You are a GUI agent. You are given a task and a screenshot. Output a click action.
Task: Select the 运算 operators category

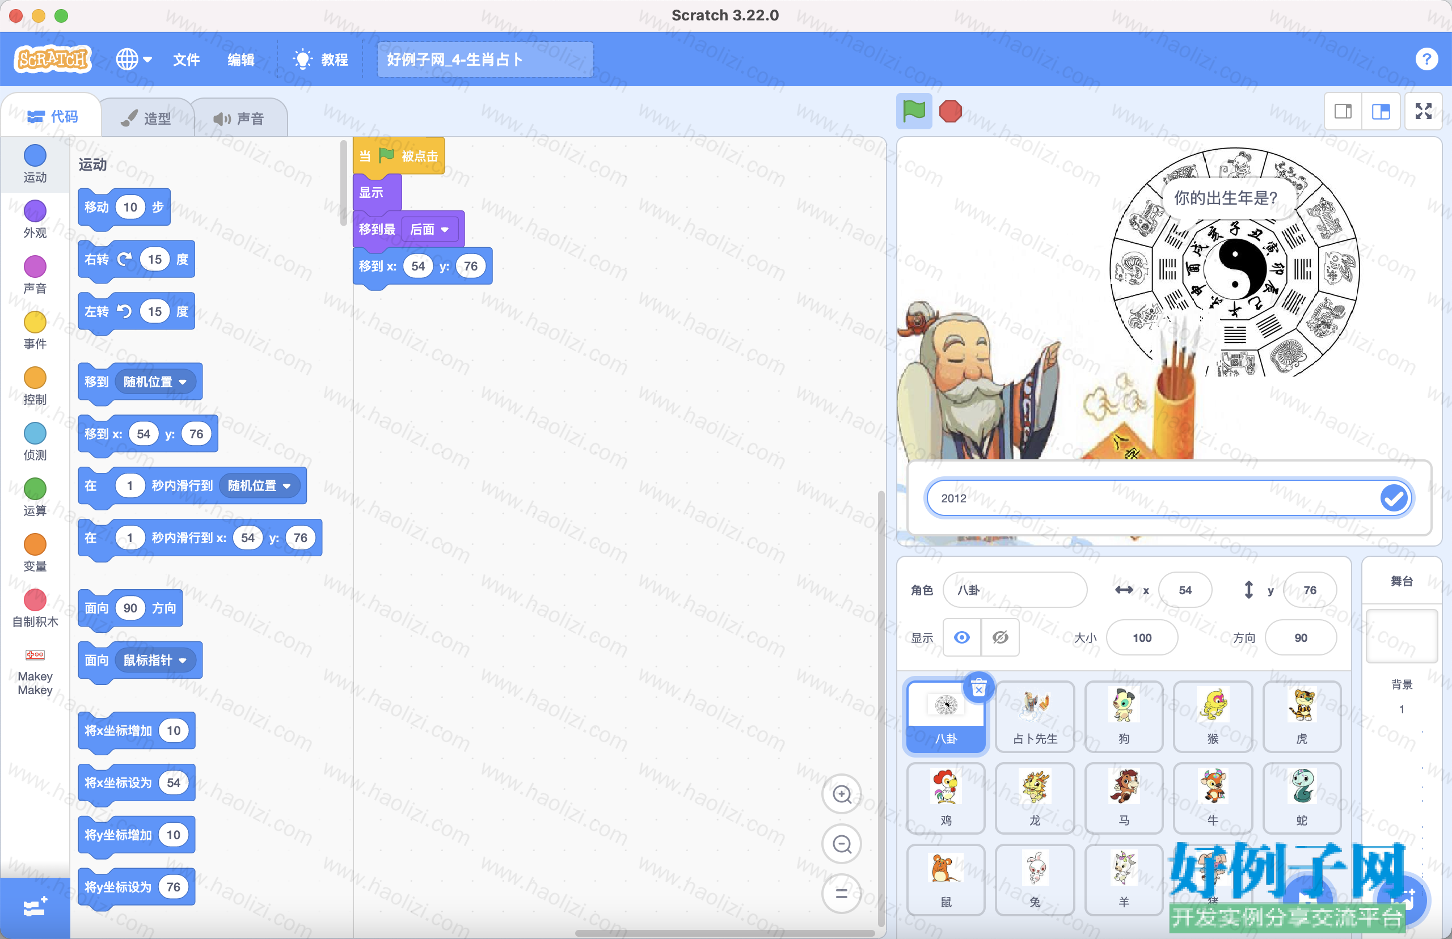[x=35, y=496]
